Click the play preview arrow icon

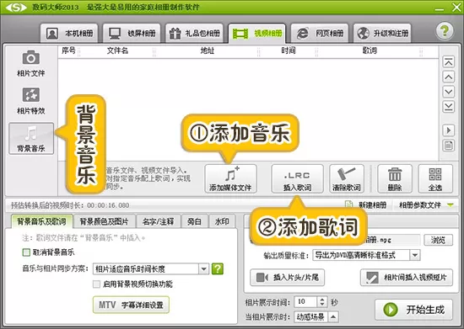point(449,130)
